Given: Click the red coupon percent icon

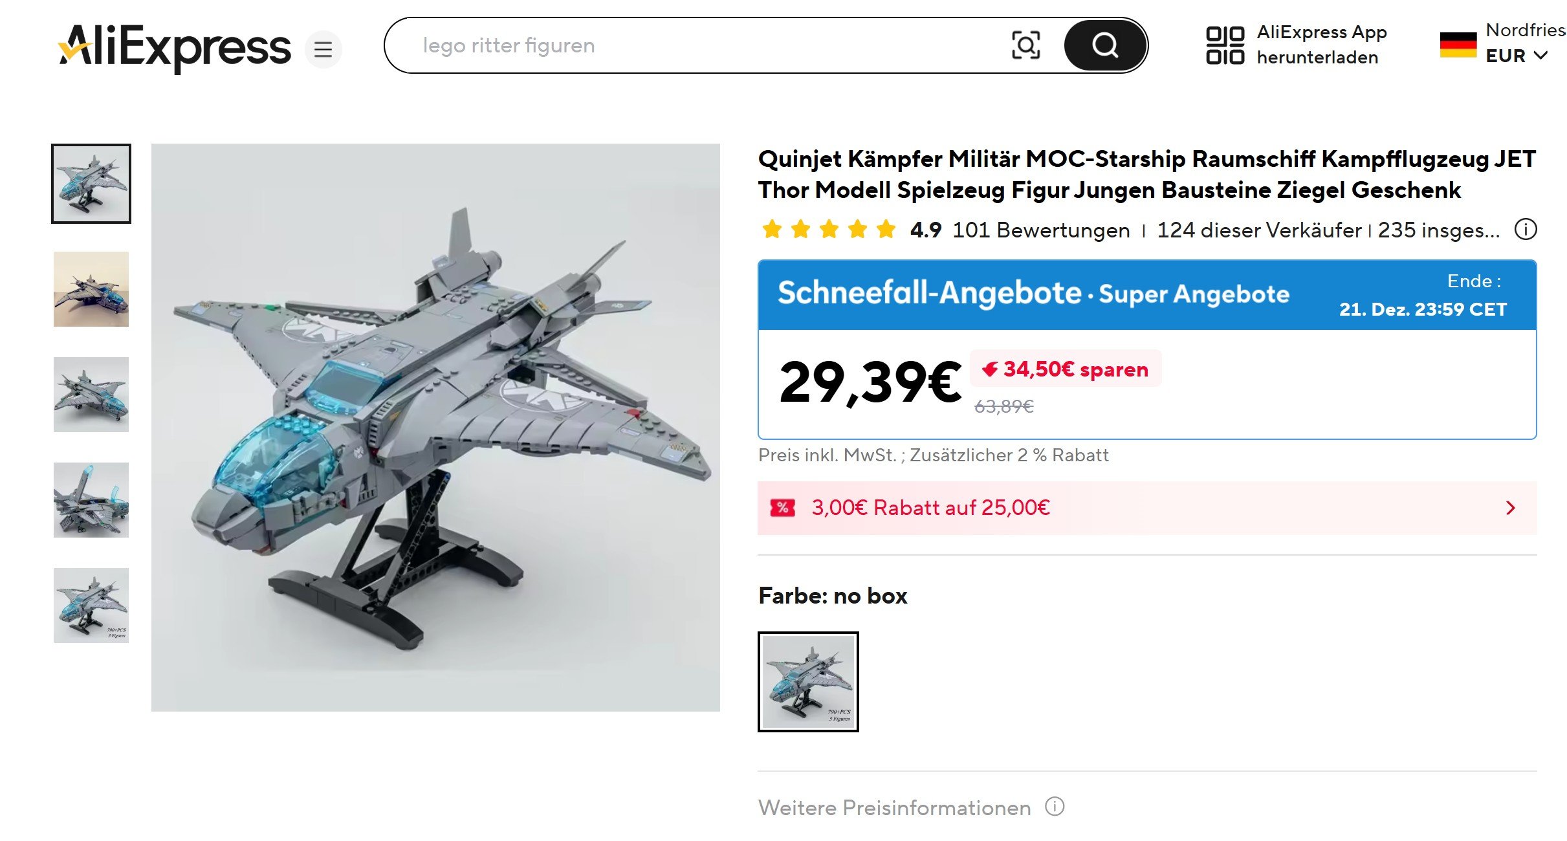Looking at the screenshot, I should (782, 508).
